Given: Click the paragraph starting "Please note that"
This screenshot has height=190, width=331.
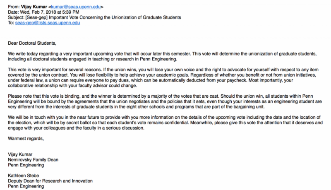Looking at the screenshot, I should (x=165, y=113).
